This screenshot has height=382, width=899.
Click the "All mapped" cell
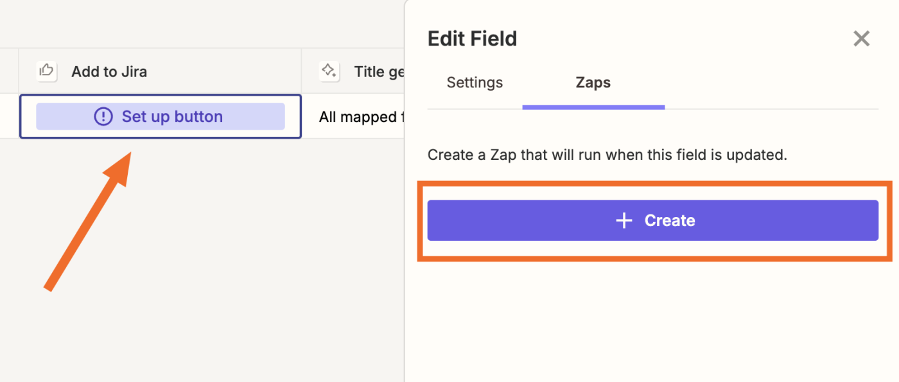(x=358, y=117)
